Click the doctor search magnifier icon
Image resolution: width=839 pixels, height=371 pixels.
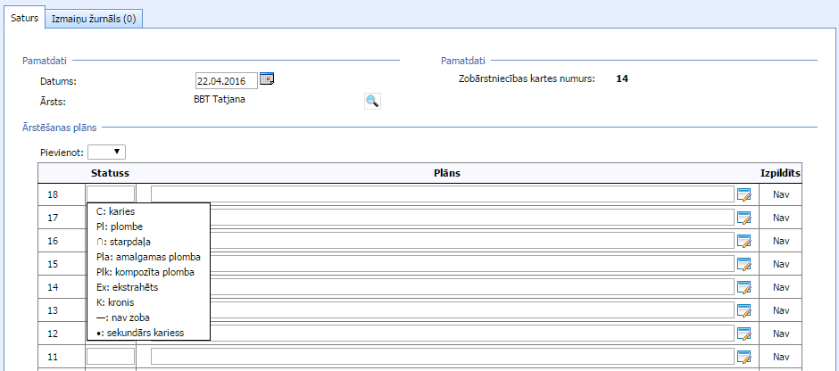coord(372,101)
